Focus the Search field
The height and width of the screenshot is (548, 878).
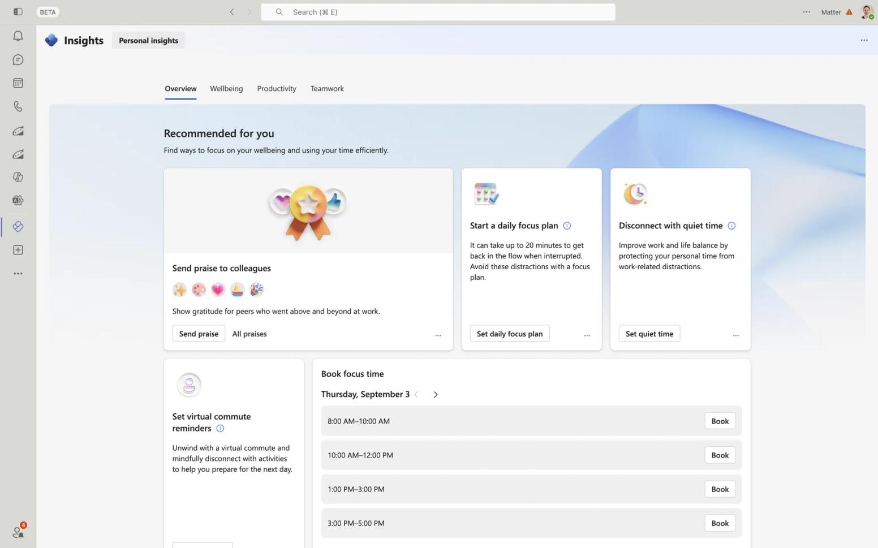click(438, 12)
